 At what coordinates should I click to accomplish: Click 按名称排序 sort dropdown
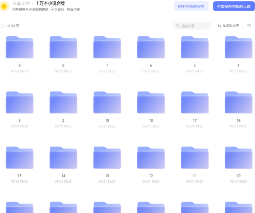[228, 26]
